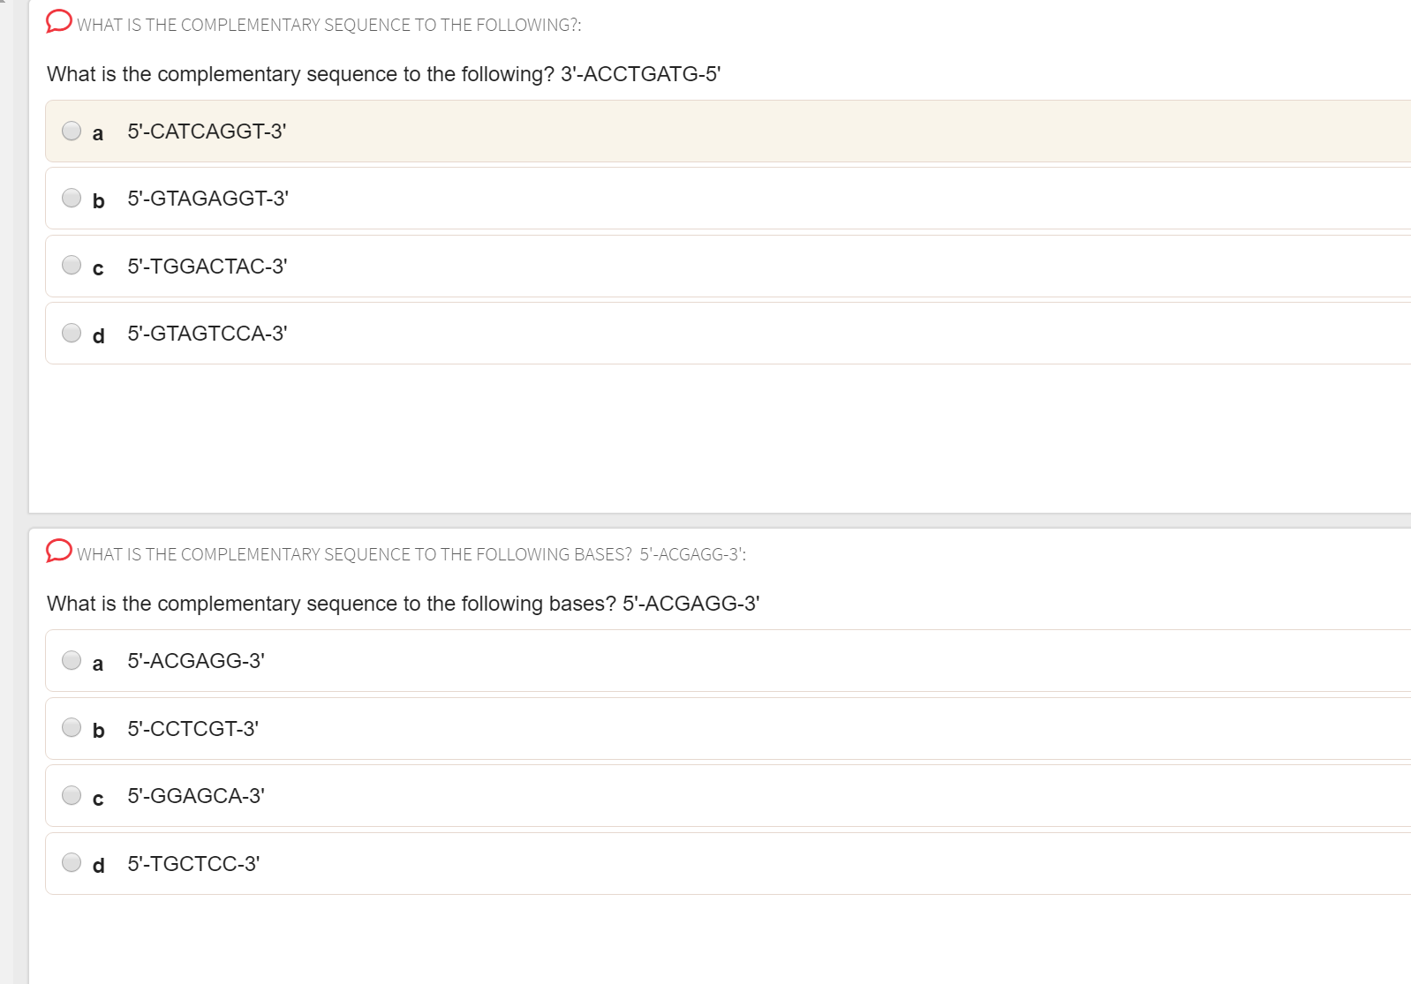This screenshot has width=1411, height=984.
Task: Select radio option b 5'-CCTCGT-3'
Action: pos(72,727)
